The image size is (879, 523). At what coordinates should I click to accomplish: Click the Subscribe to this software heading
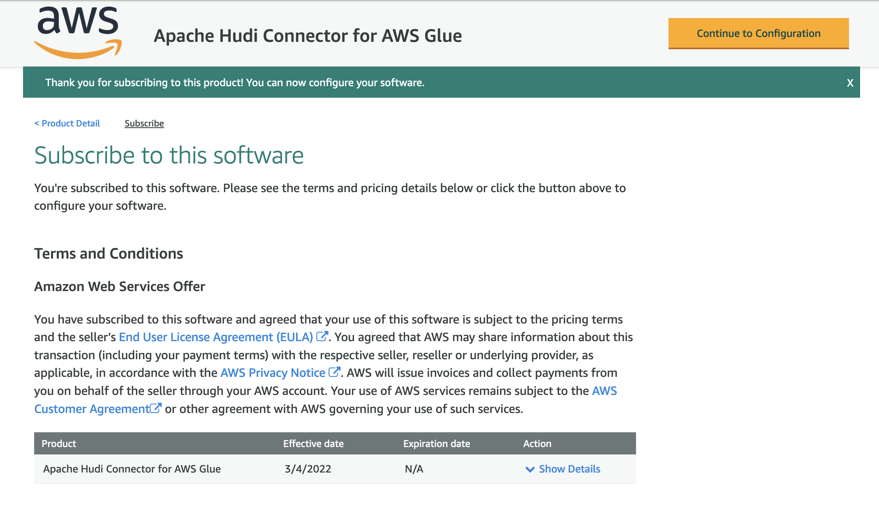[169, 156]
